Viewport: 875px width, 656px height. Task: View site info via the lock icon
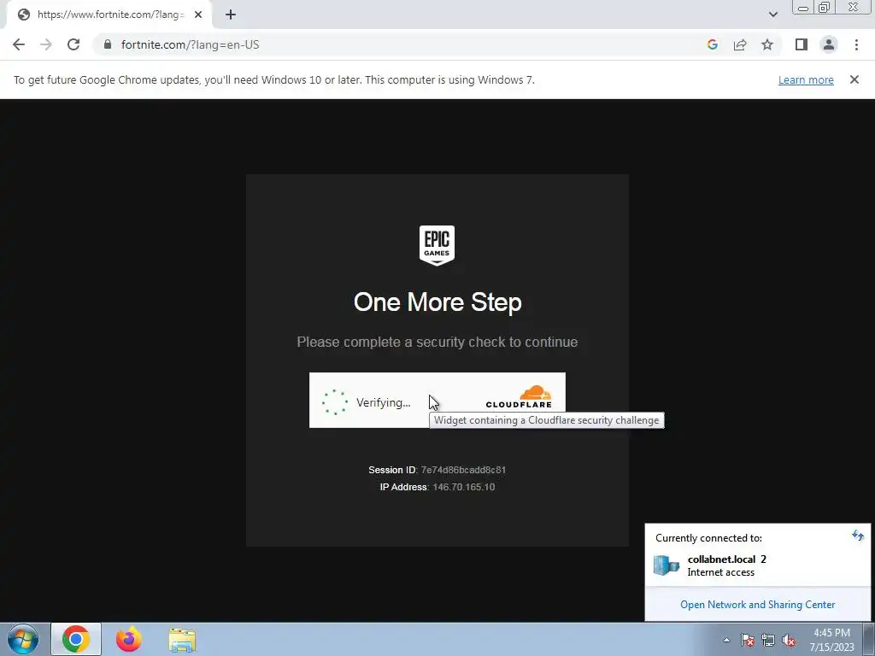(x=108, y=44)
